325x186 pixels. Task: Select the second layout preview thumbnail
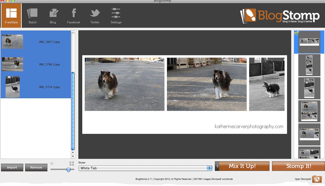tap(309, 65)
